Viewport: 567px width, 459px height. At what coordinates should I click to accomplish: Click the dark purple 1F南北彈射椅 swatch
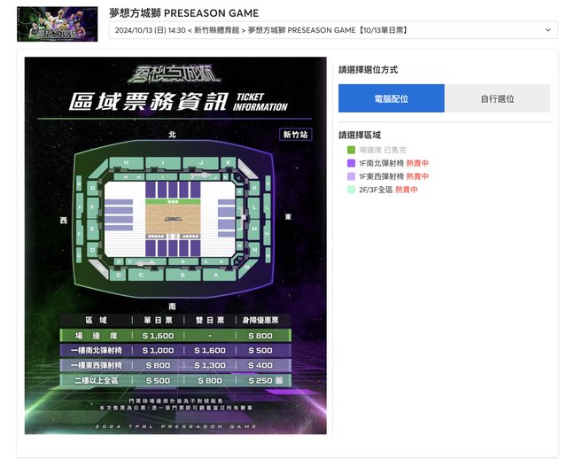(x=352, y=164)
